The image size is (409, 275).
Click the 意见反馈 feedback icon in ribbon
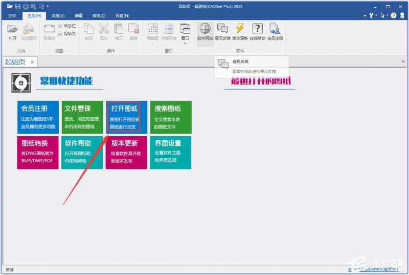tap(223, 30)
